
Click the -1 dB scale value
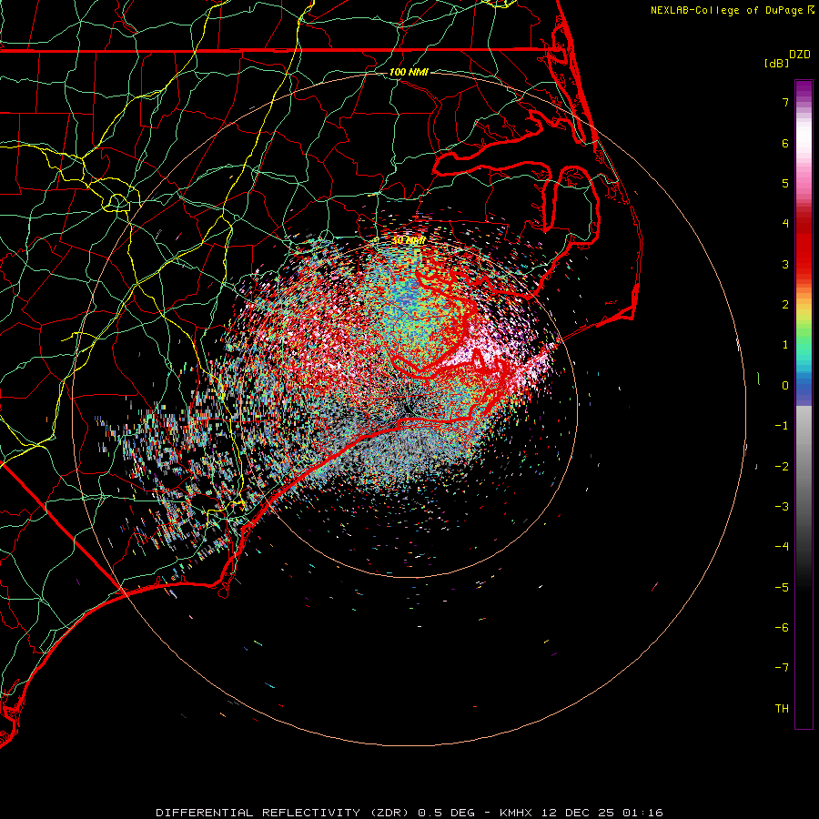click(782, 426)
